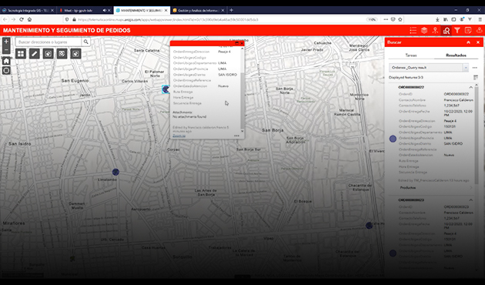Open the basemap gallery grid icon
The width and height of the screenshot is (485, 285).
point(21,54)
